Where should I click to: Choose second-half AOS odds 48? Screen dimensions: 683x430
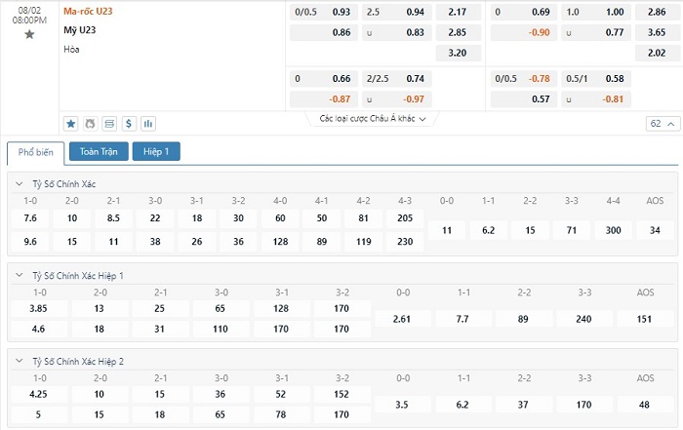point(644,405)
